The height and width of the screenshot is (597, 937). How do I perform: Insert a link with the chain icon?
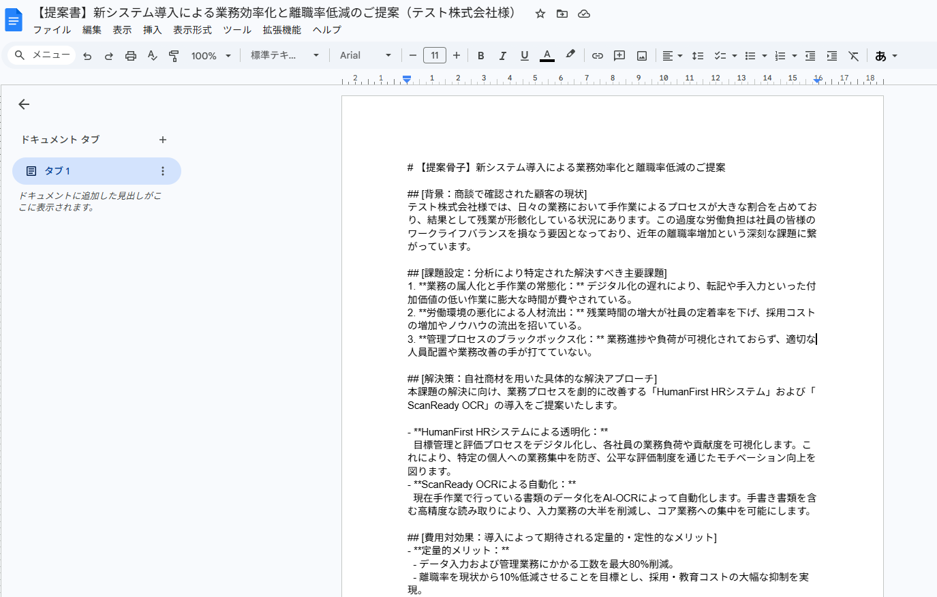[x=598, y=56]
